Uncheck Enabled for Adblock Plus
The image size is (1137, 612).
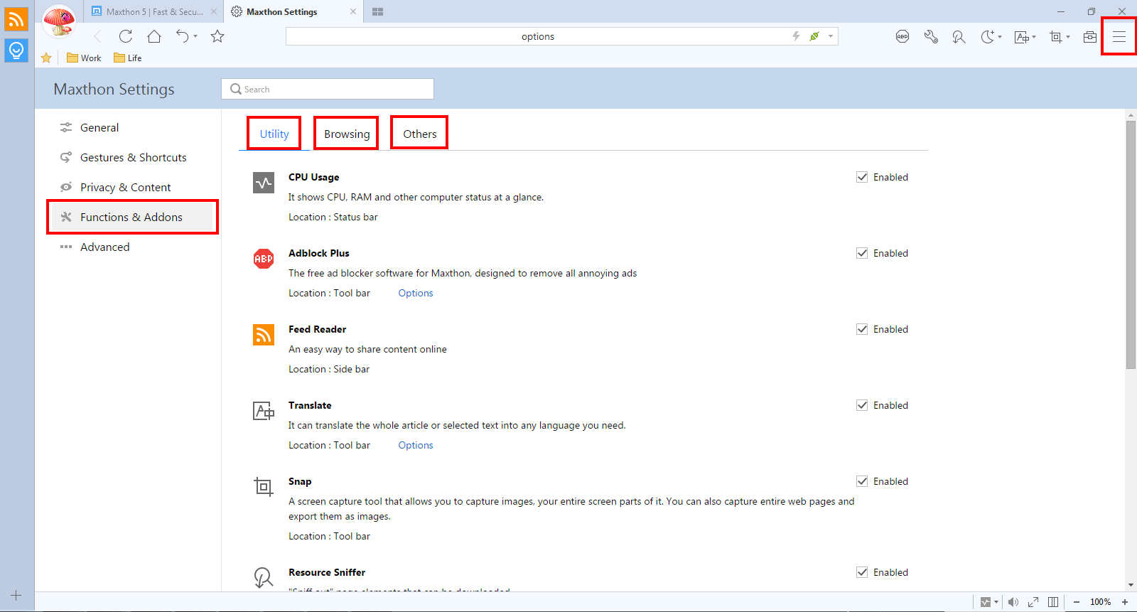coord(862,253)
